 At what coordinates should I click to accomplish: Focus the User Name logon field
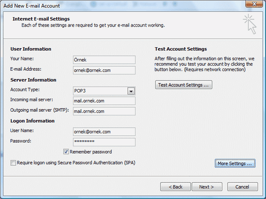(x=104, y=132)
